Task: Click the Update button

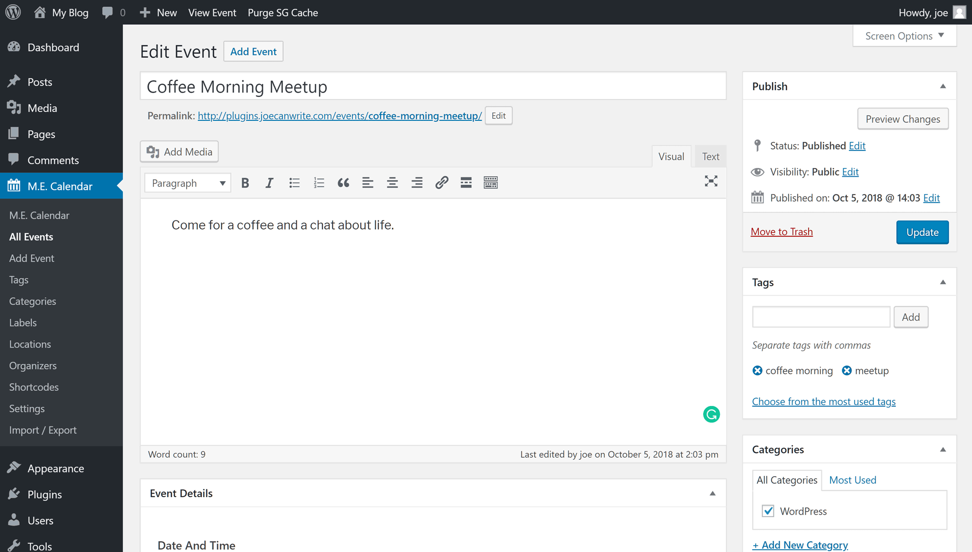Action: 922,233
